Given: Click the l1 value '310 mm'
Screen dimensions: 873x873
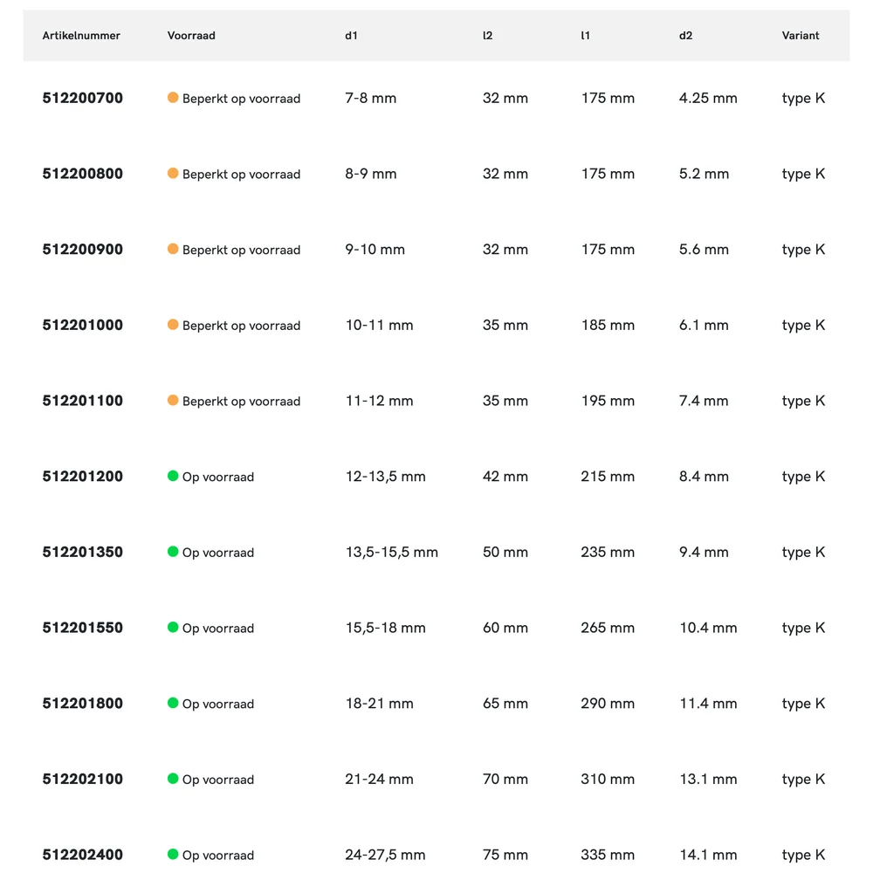Looking at the screenshot, I should point(608,780).
